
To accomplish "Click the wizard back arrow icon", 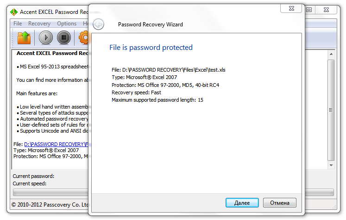I will click(x=98, y=24).
